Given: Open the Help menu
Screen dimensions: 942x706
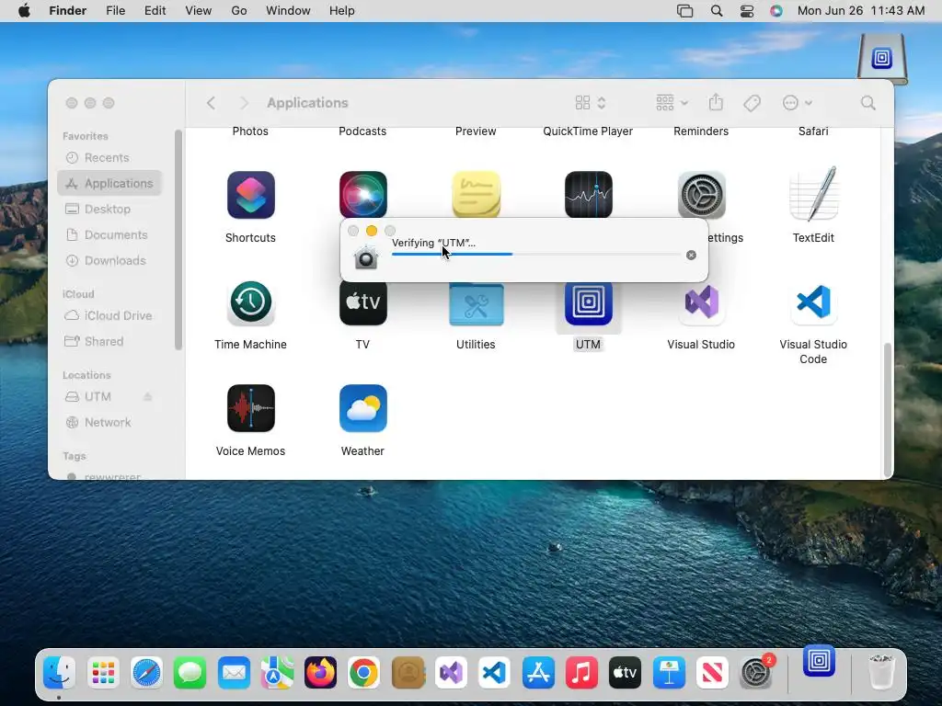Looking at the screenshot, I should pyautogui.click(x=342, y=11).
